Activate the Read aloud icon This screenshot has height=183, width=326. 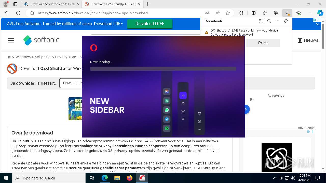(218, 13)
